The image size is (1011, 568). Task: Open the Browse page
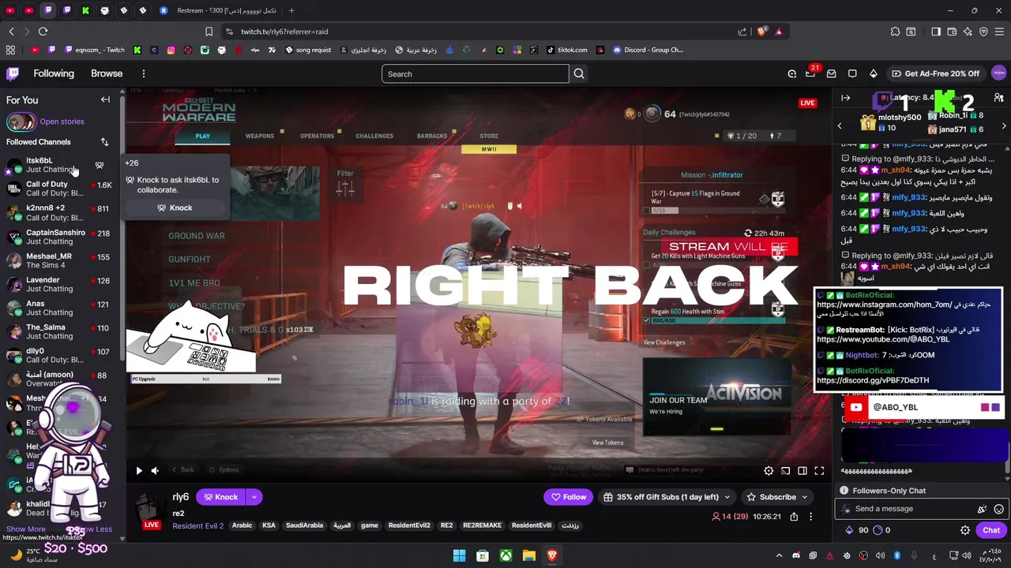107,73
